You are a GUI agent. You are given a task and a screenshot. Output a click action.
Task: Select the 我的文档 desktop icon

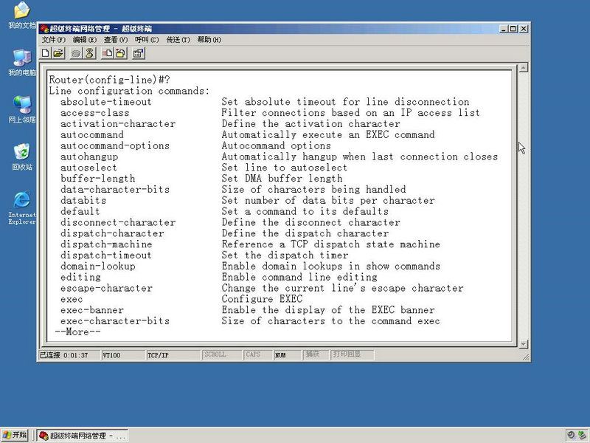click(22, 15)
